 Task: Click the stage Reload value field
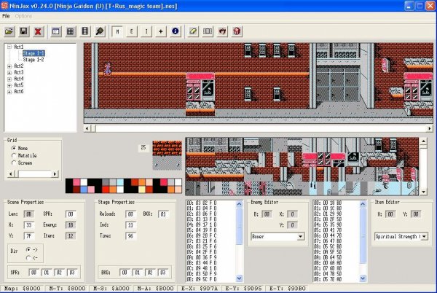(x=130, y=214)
